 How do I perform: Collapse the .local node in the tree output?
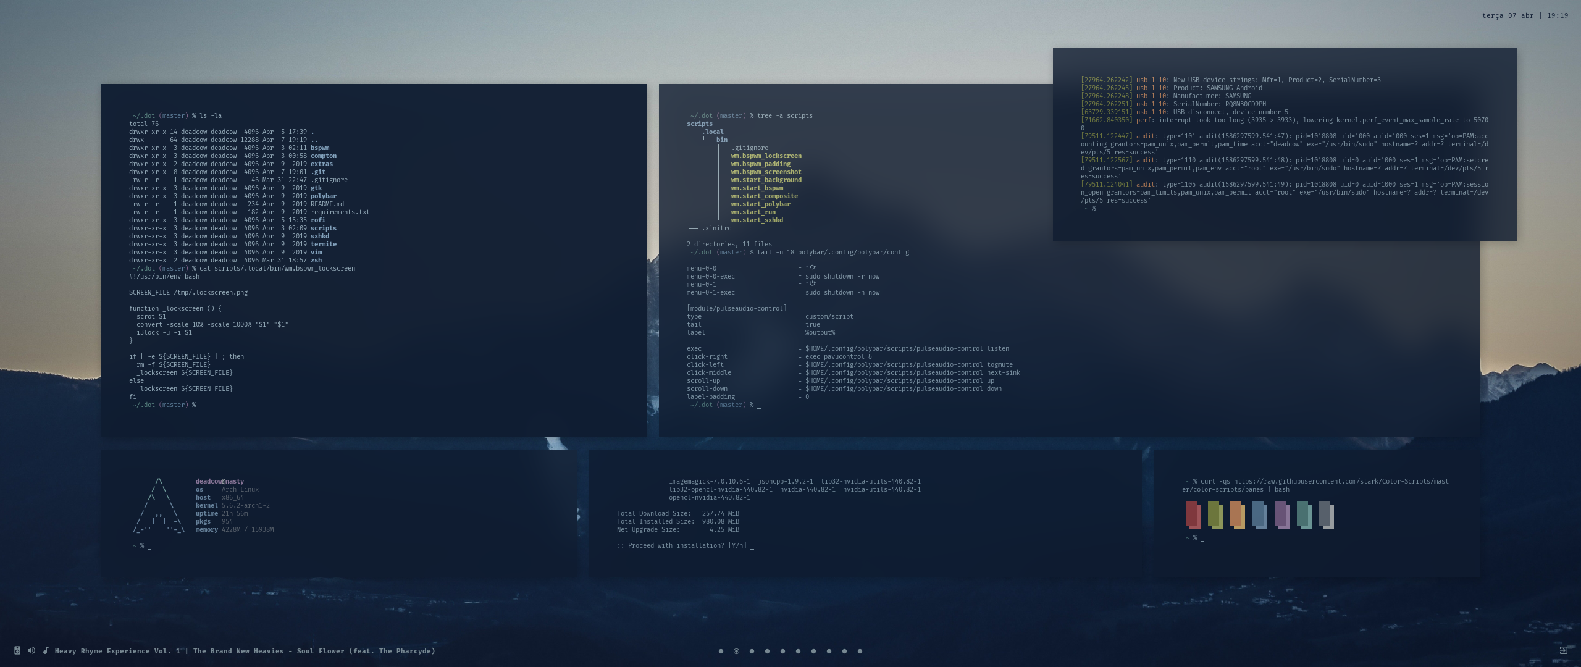[713, 132]
